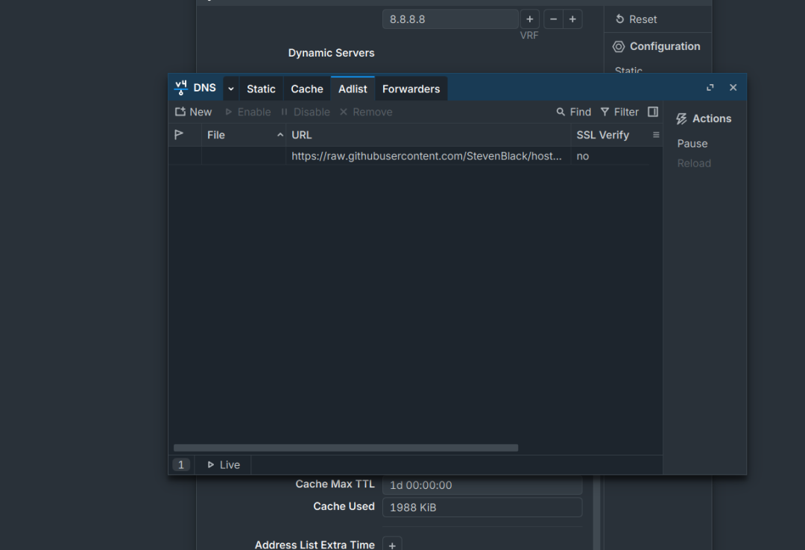
Task: Click the Disable toolbar button
Action: pyautogui.click(x=306, y=112)
